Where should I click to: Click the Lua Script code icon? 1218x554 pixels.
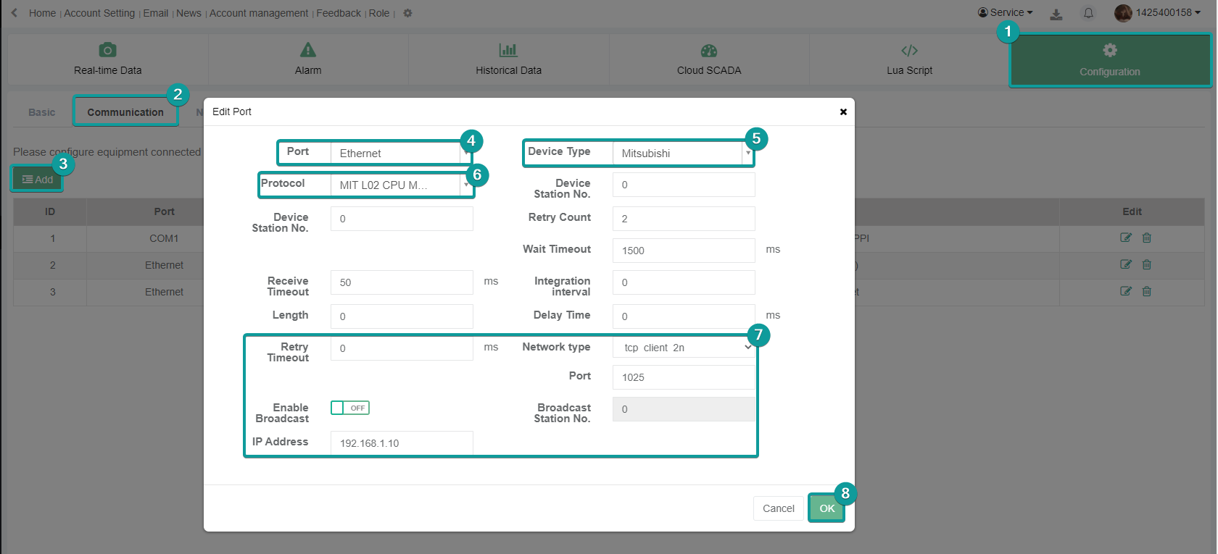[909, 50]
